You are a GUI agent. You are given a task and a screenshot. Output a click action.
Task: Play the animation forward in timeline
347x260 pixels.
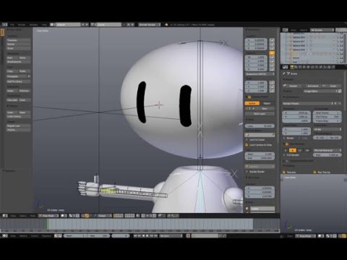tap(147, 235)
